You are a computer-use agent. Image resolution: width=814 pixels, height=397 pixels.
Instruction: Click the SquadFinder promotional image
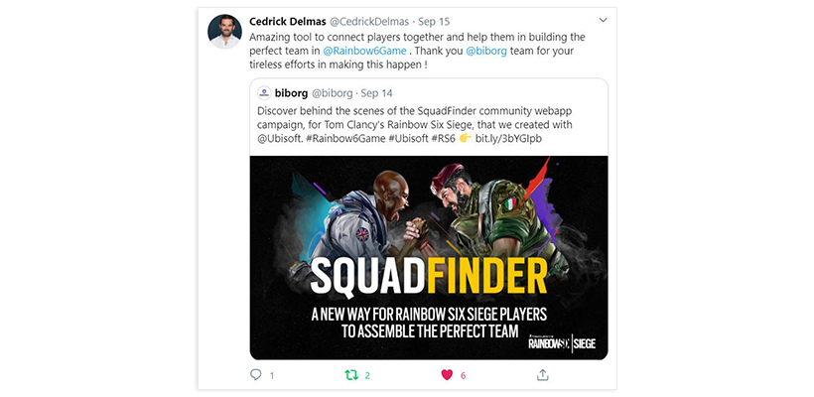tap(429, 257)
